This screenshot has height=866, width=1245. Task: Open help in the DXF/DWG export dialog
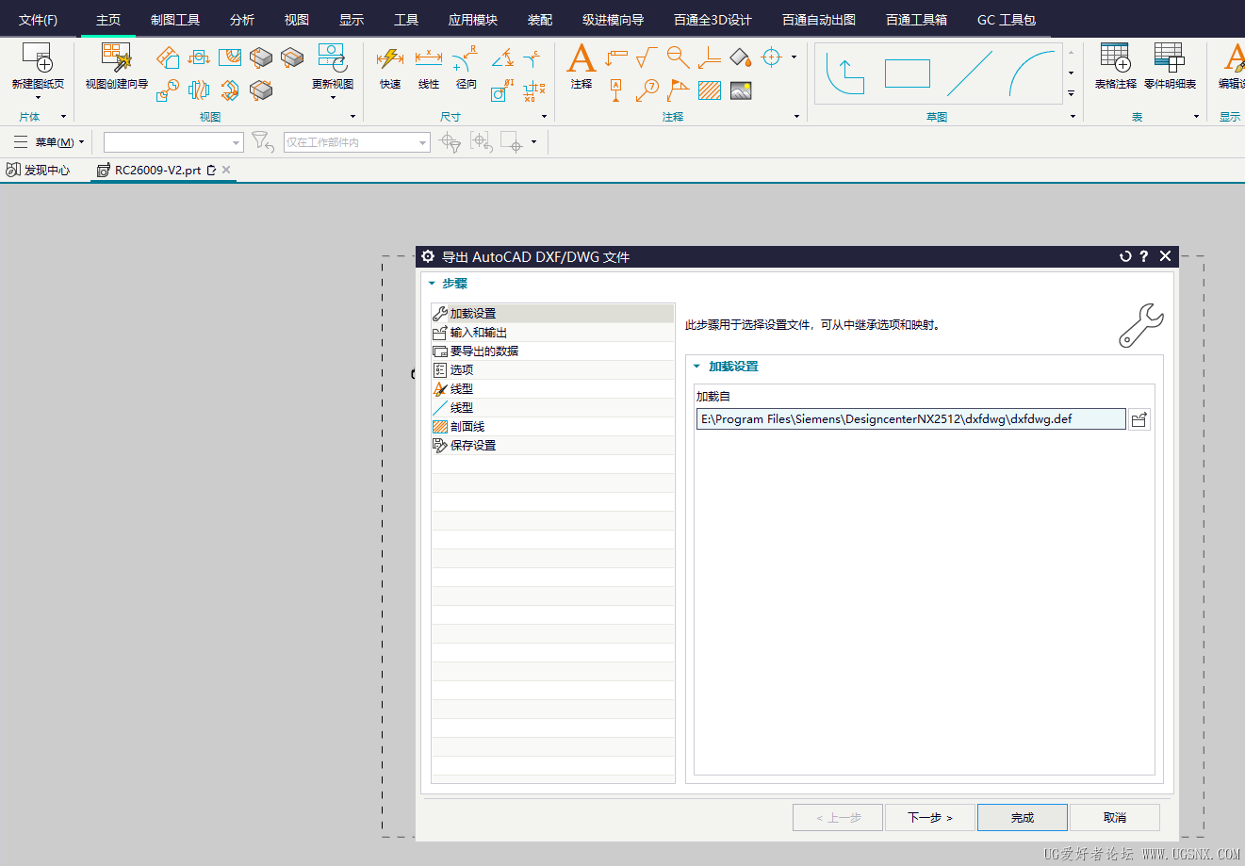[x=1144, y=256]
